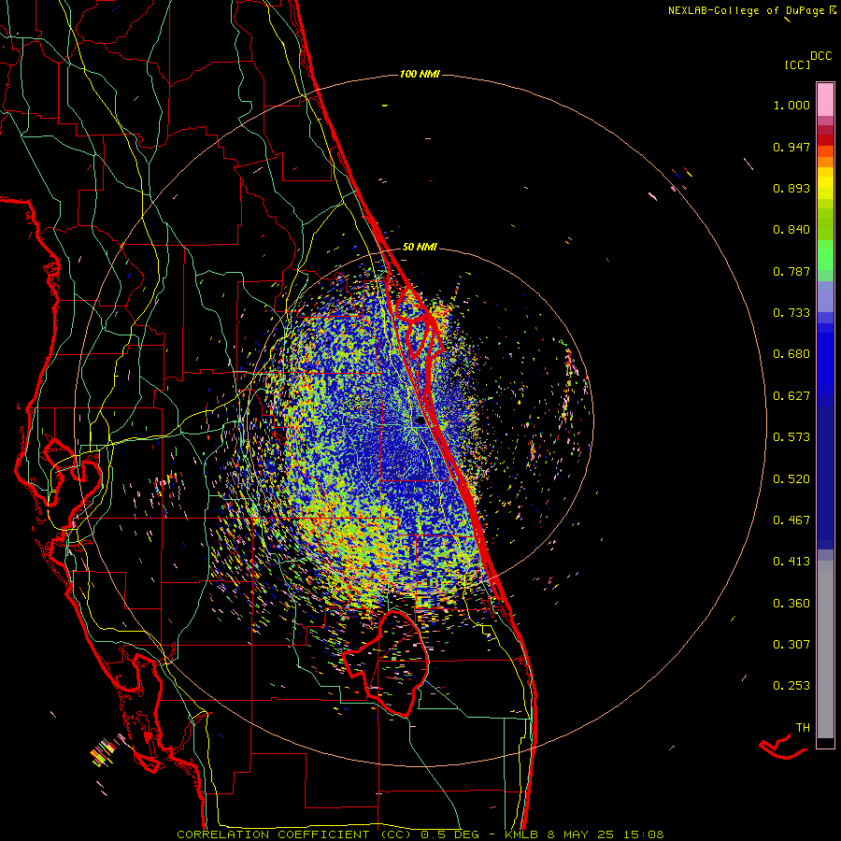
Task: Select the 0.680 scale value
Action: point(791,354)
